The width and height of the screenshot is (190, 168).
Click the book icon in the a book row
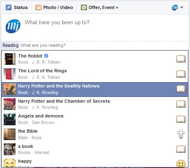181,149
